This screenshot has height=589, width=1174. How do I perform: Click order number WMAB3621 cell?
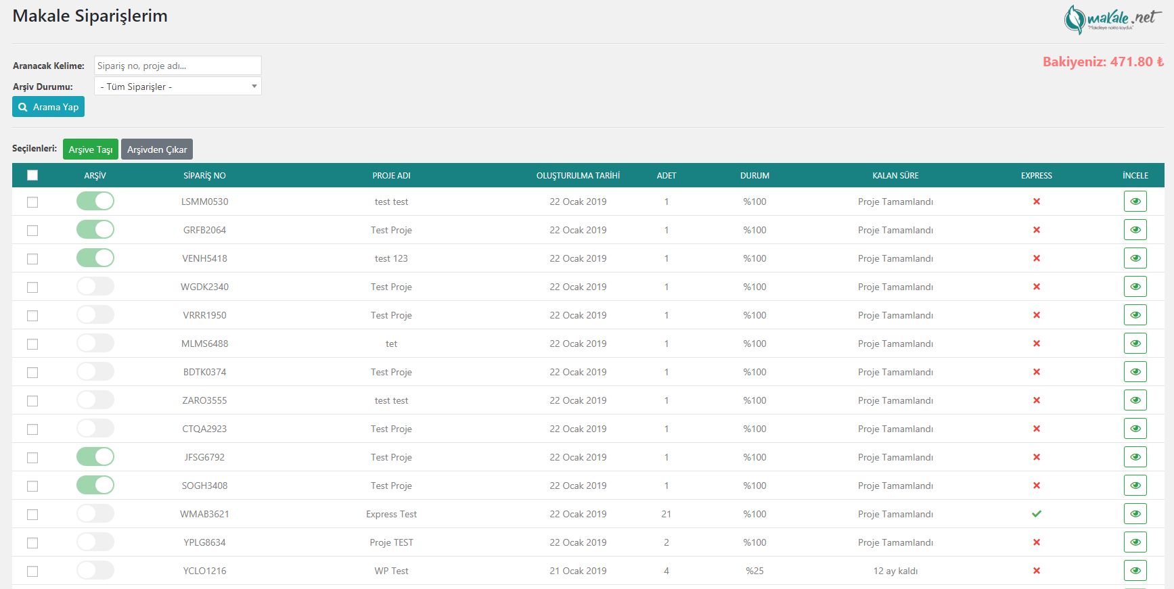(x=204, y=514)
